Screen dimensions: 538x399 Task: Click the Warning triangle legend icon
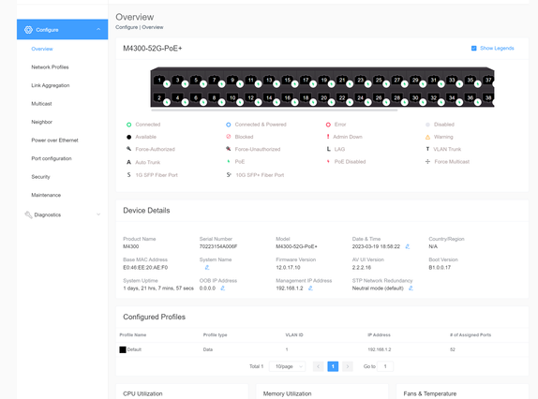point(427,137)
